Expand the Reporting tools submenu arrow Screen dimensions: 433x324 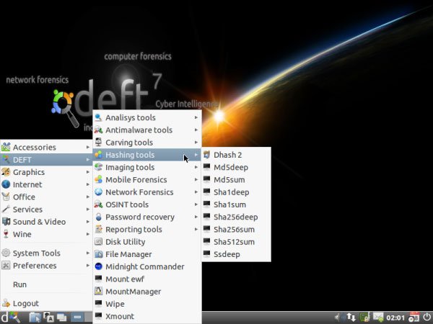point(196,229)
